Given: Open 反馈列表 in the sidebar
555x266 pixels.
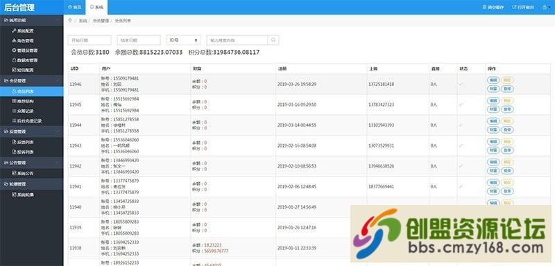Looking at the screenshot, I should [x=23, y=143].
